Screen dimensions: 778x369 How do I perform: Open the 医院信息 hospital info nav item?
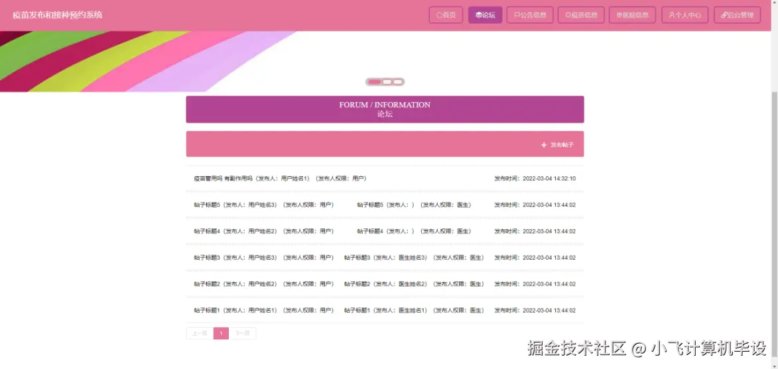click(633, 15)
